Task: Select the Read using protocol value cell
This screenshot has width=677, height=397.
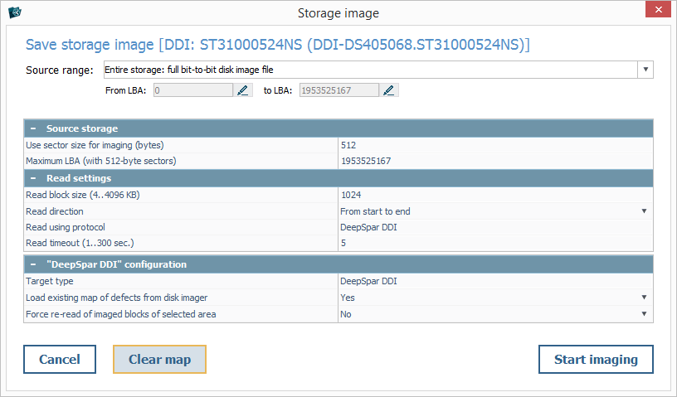Action: point(494,227)
